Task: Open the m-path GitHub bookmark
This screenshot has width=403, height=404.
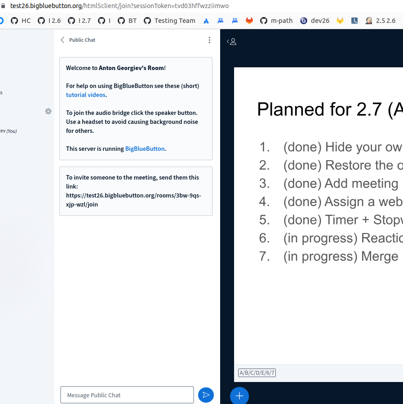Action: tap(276, 20)
